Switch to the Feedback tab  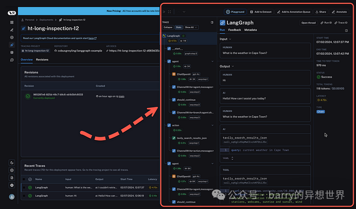(235, 30)
